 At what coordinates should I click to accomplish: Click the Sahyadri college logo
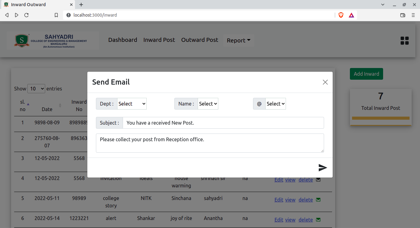pyautogui.click(x=22, y=40)
